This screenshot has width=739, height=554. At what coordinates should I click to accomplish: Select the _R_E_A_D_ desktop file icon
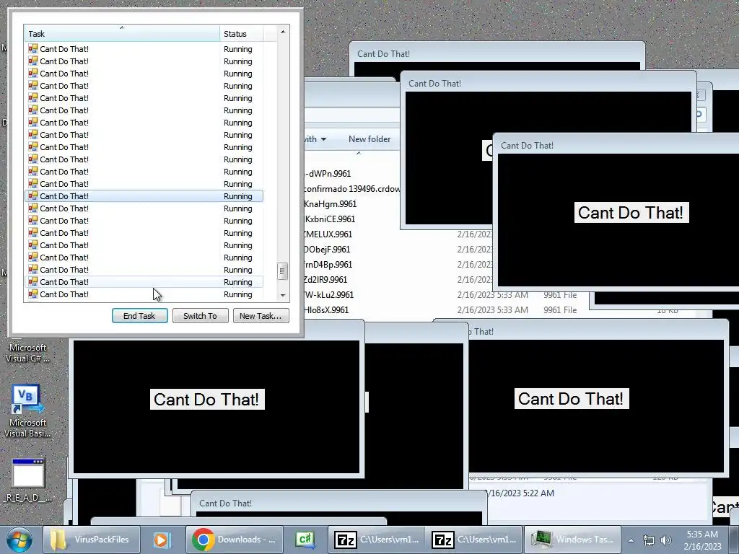click(x=27, y=480)
